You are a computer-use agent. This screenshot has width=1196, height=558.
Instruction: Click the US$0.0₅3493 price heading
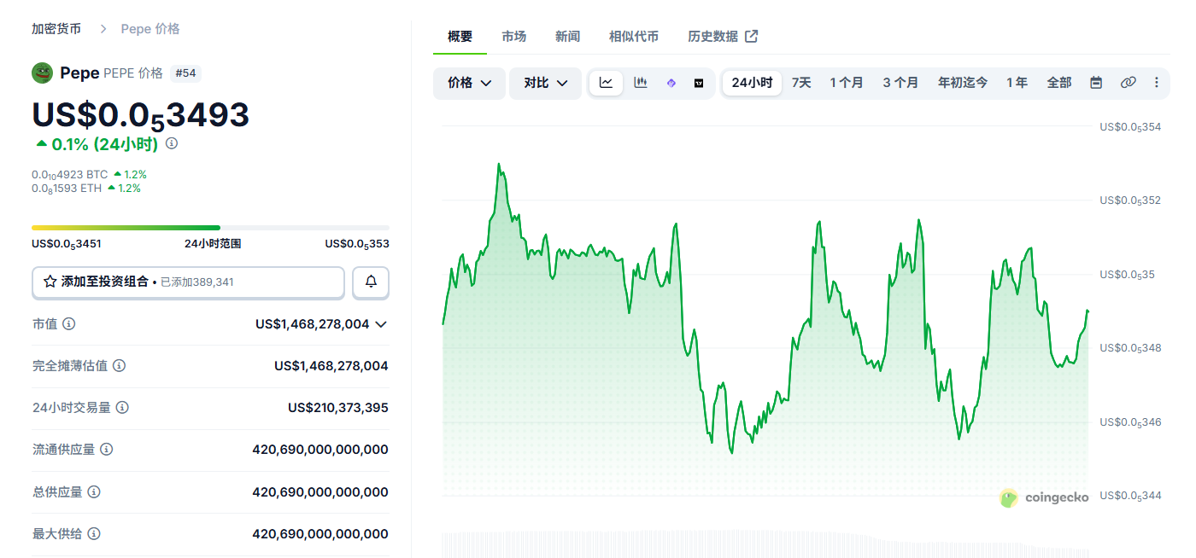(140, 115)
